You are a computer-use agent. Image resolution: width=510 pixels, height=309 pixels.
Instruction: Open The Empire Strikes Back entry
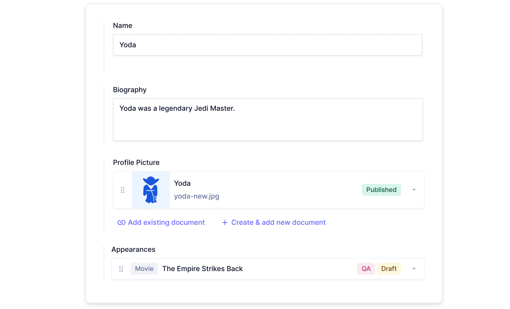pyautogui.click(x=203, y=269)
